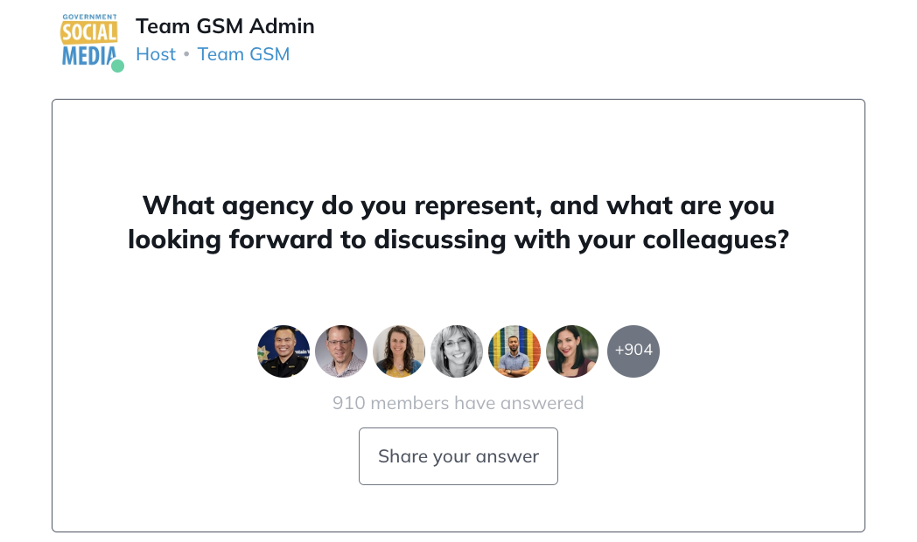Open the dark-haired woman's avatar

click(572, 351)
